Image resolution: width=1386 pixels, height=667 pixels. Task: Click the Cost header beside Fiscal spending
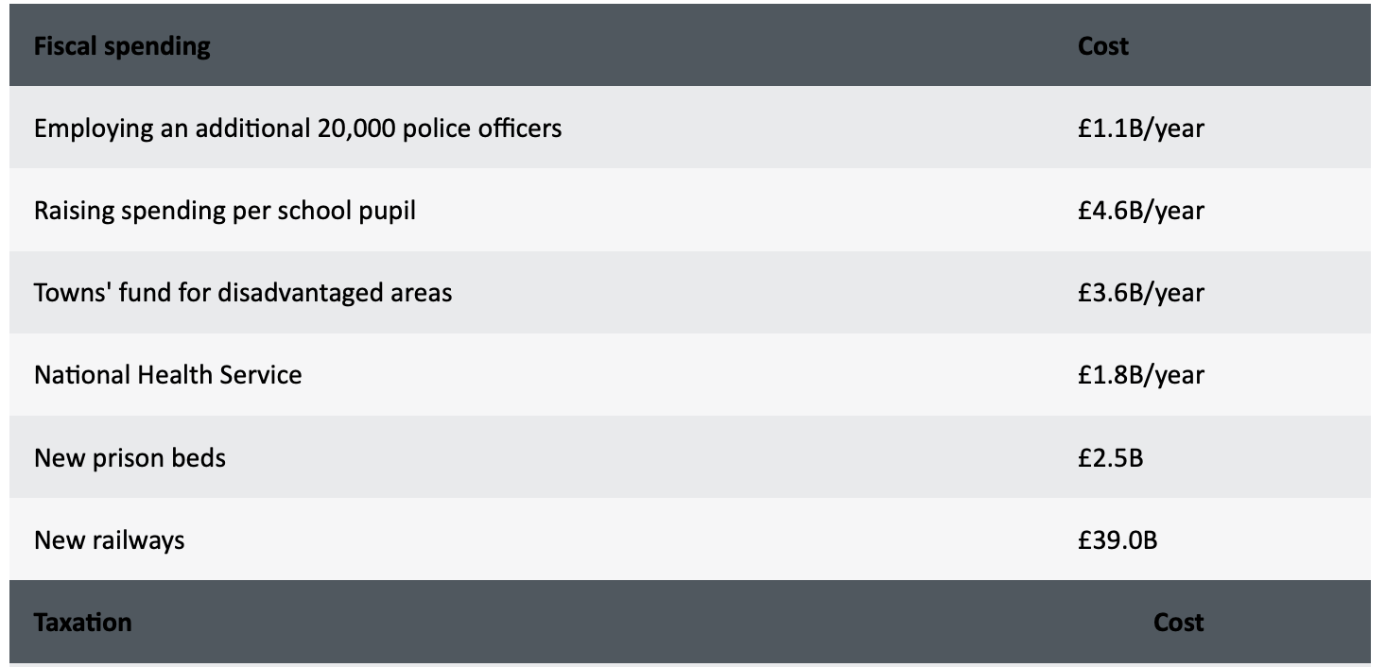[x=1102, y=46]
